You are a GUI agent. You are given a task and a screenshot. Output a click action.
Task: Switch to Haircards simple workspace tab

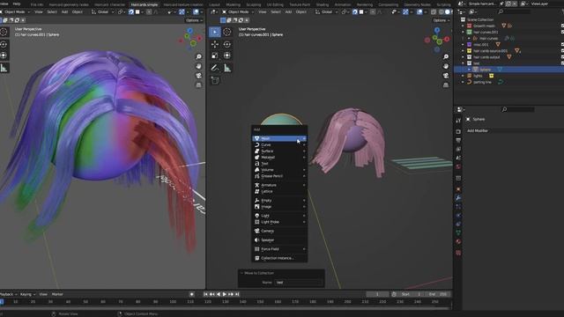145,4
